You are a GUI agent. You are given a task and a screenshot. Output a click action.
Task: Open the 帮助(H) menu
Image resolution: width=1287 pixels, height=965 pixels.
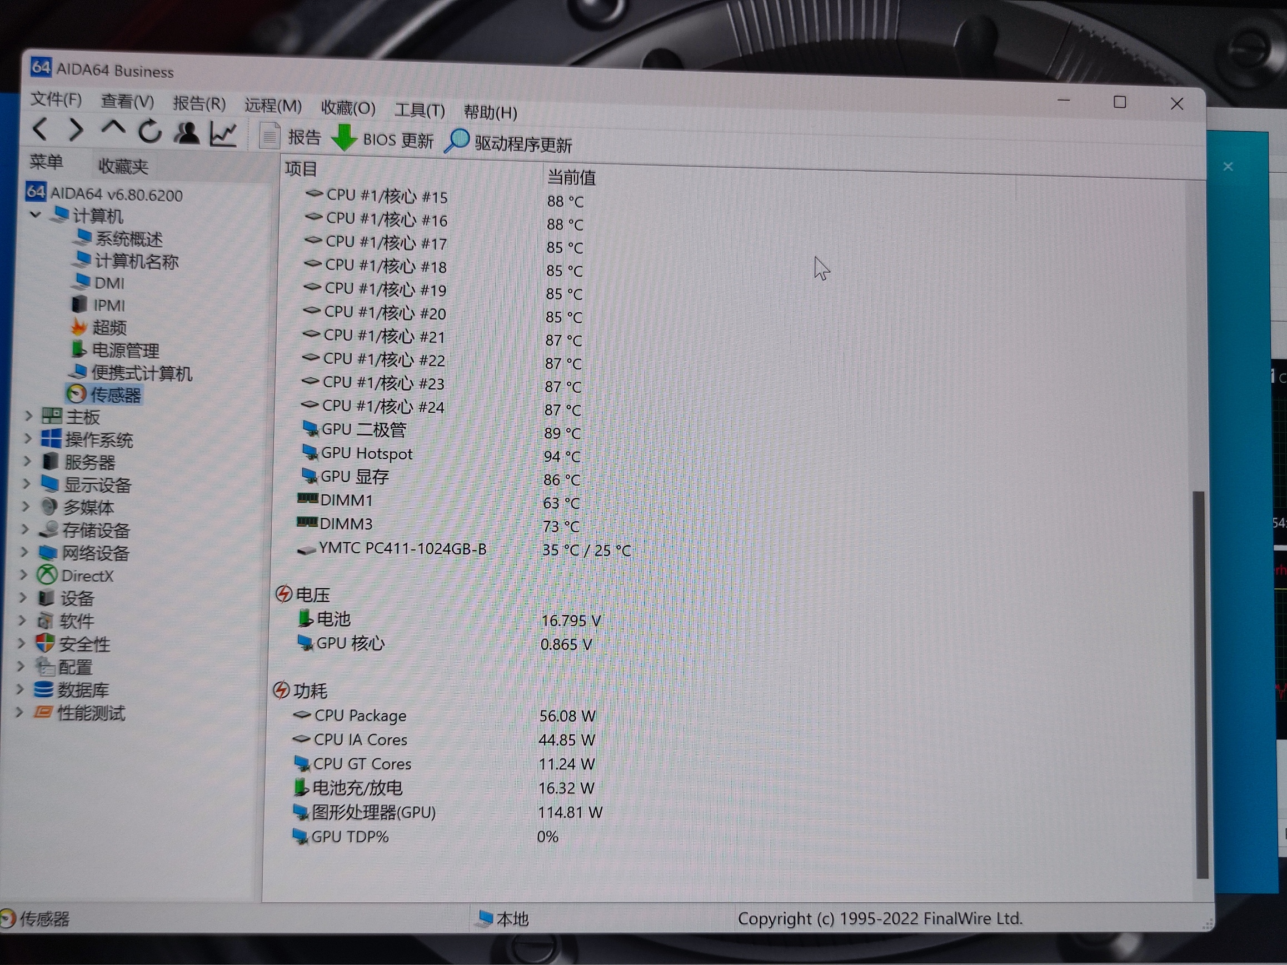click(x=490, y=112)
